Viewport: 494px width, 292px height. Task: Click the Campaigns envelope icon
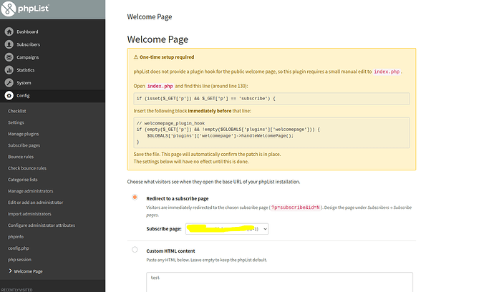tap(9, 57)
